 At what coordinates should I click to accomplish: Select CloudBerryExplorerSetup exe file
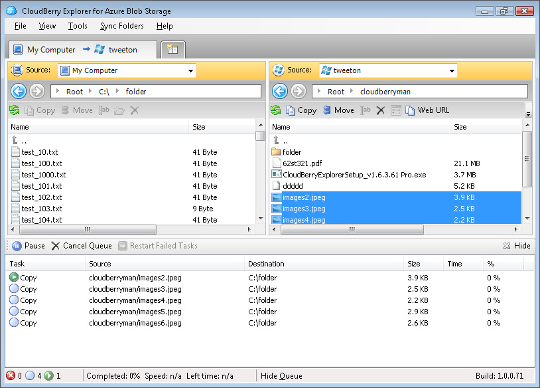coord(396,175)
